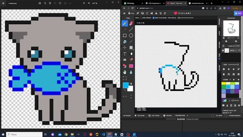Screen dimensions: 243x137
Task: Toggle the Frames Sequence checkbox
Action: [x=226, y=116]
